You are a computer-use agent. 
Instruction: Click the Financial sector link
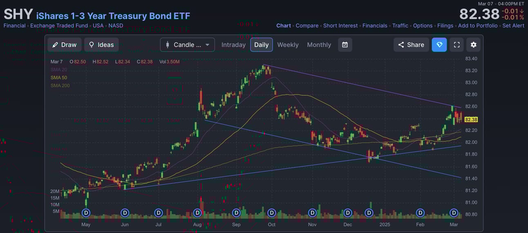point(14,25)
